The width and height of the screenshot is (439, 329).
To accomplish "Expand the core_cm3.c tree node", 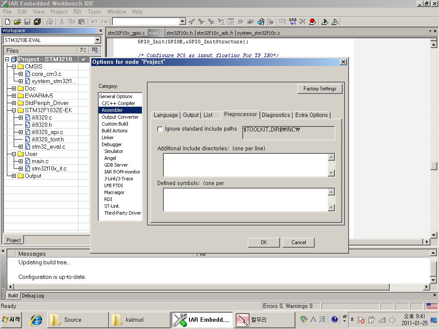I will [21, 74].
